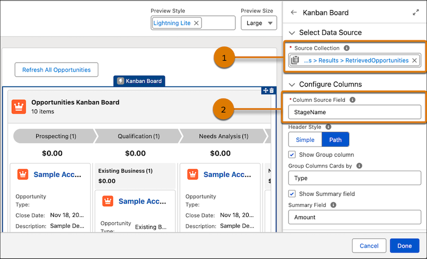The width and height of the screenshot is (427, 259).
Task: Click the back arrow beside Kanban Board
Action: pyautogui.click(x=294, y=12)
